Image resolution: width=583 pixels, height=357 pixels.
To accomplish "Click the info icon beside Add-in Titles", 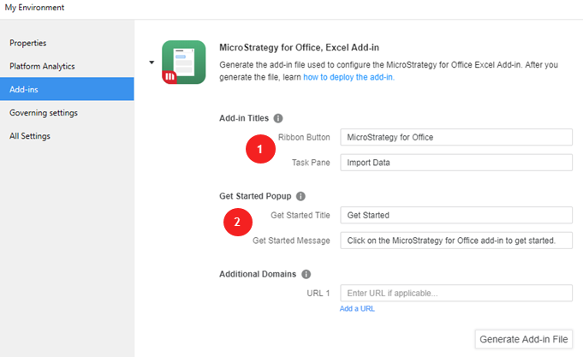I will click(278, 119).
